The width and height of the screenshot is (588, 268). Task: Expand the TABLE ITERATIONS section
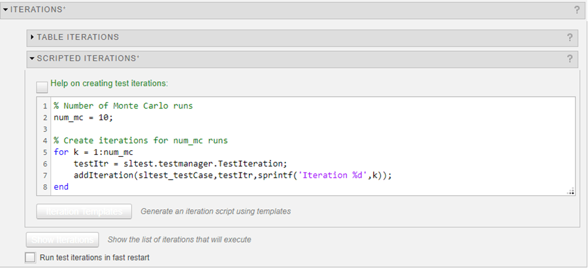[x=32, y=37]
